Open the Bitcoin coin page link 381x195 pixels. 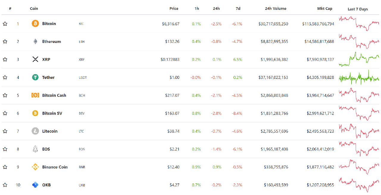coord(49,24)
